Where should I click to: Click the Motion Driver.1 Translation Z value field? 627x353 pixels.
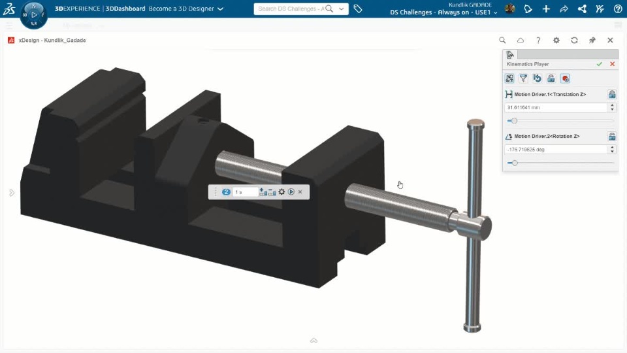(556, 107)
